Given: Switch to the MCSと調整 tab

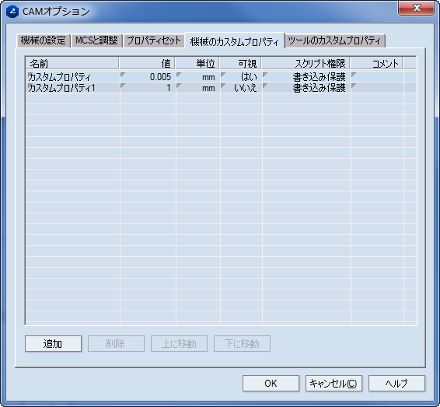Looking at the screenshot, I should [96, 40].
